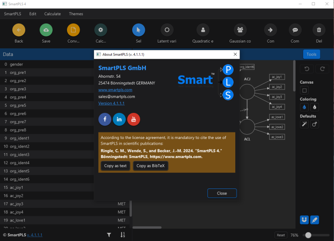Click the Back toolbar icon
This screenshot has width=334, height=241.
pyautogui.click(x=19, y=30)
